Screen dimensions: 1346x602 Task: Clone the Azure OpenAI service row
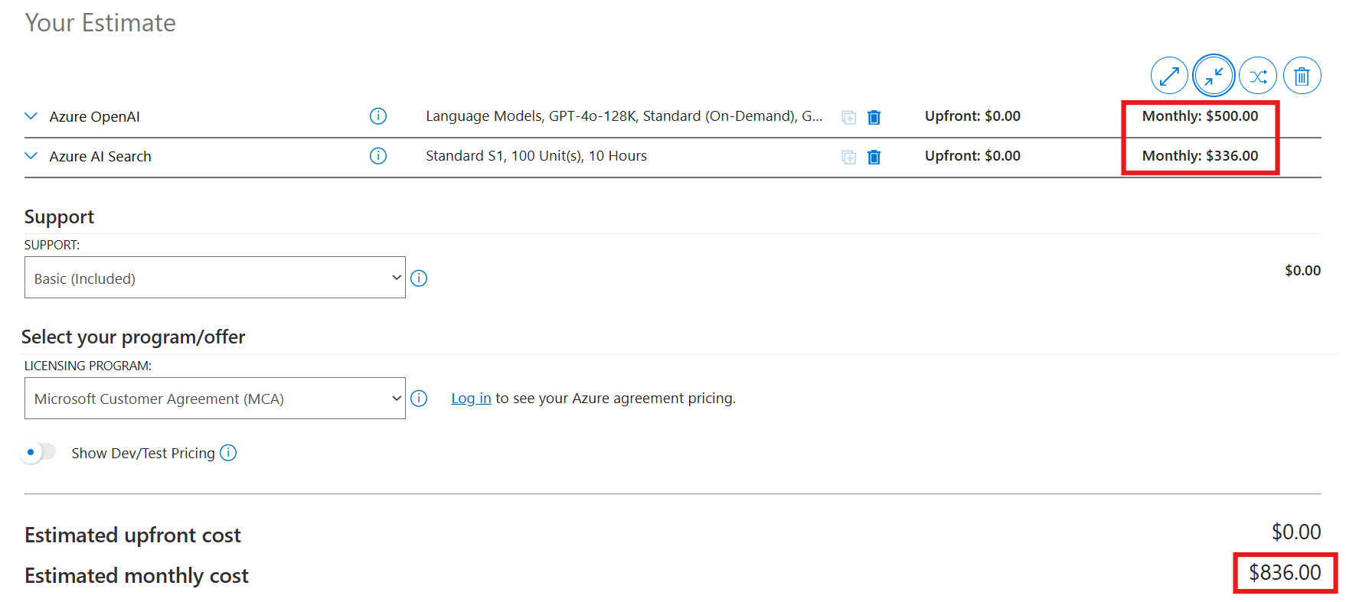[848, 117]
